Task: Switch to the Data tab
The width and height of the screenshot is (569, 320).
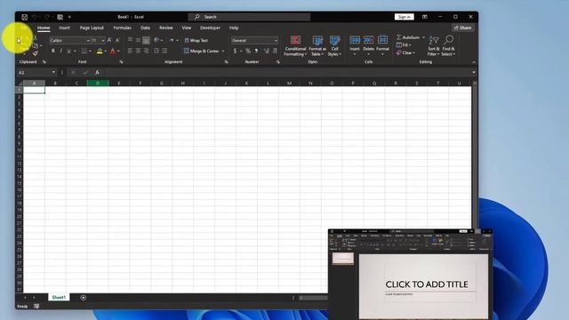Action: pyautogui.click(x=145, y=28)
